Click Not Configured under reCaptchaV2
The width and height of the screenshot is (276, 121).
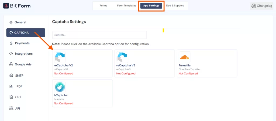pyautogui.click(x=64, y=73)
